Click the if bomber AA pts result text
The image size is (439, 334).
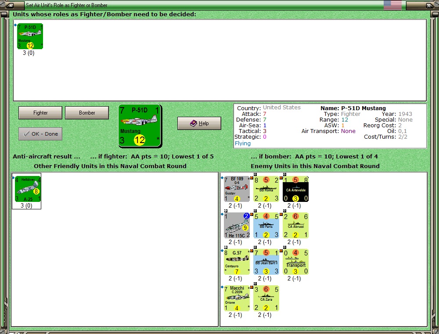pyautogui.click(x=314, y=157)
